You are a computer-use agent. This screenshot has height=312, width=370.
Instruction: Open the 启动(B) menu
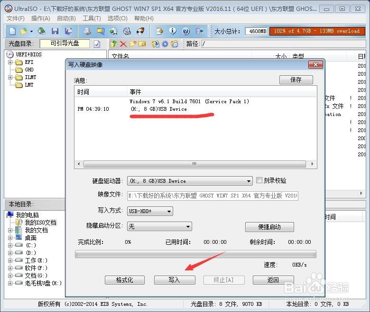[66, 18]
